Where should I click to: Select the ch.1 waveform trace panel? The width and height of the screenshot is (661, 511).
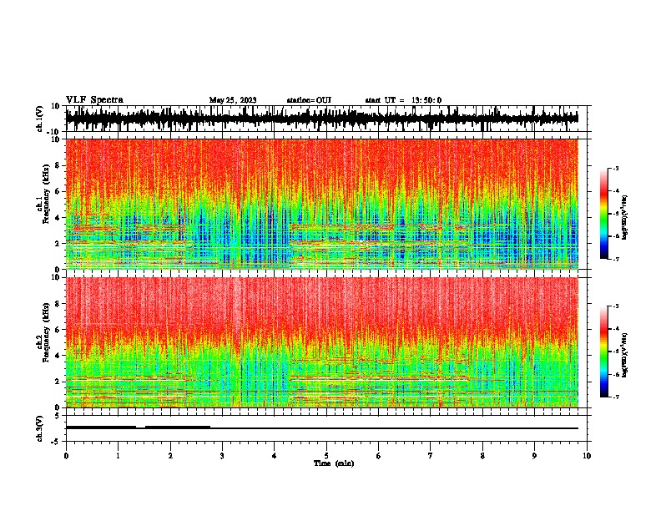click(328, 119)
